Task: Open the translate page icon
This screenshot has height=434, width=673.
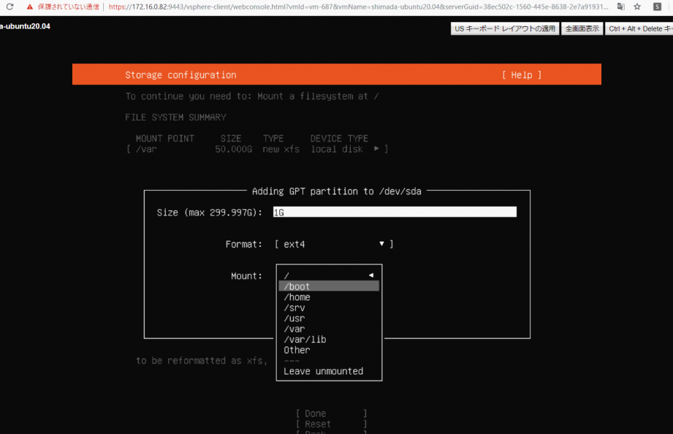Action: (x=620, y=7)
